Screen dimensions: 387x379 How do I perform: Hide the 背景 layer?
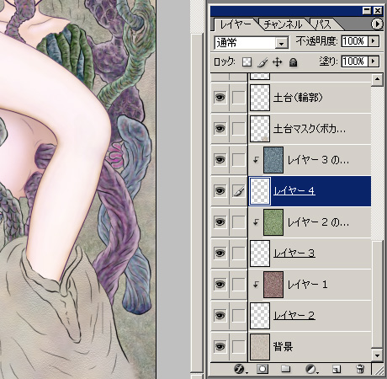(220, 346)
